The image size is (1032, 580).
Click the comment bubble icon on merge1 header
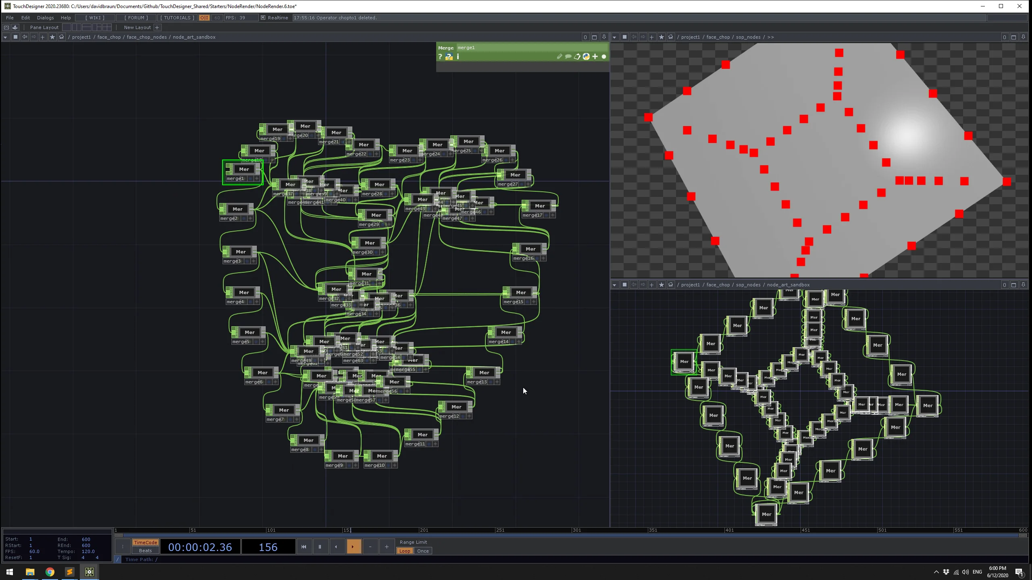click(568, 57)
